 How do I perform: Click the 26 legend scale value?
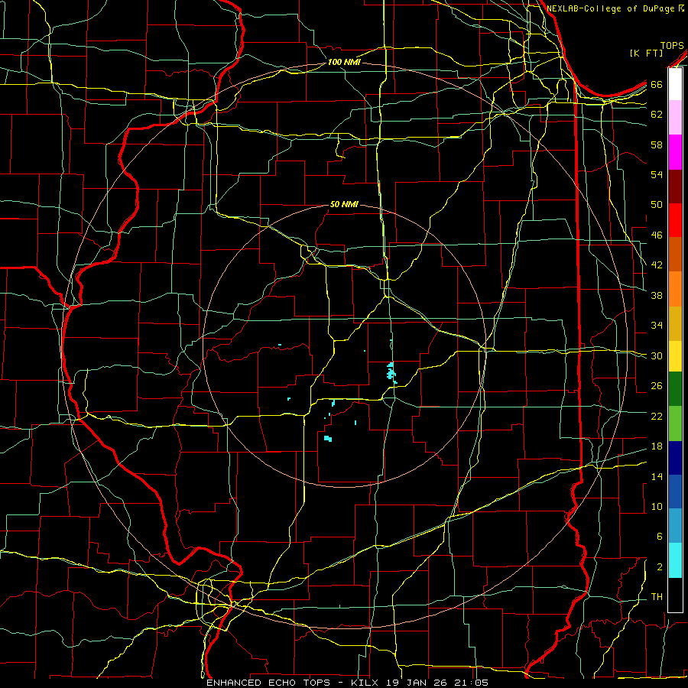click(x=657, y=386)
